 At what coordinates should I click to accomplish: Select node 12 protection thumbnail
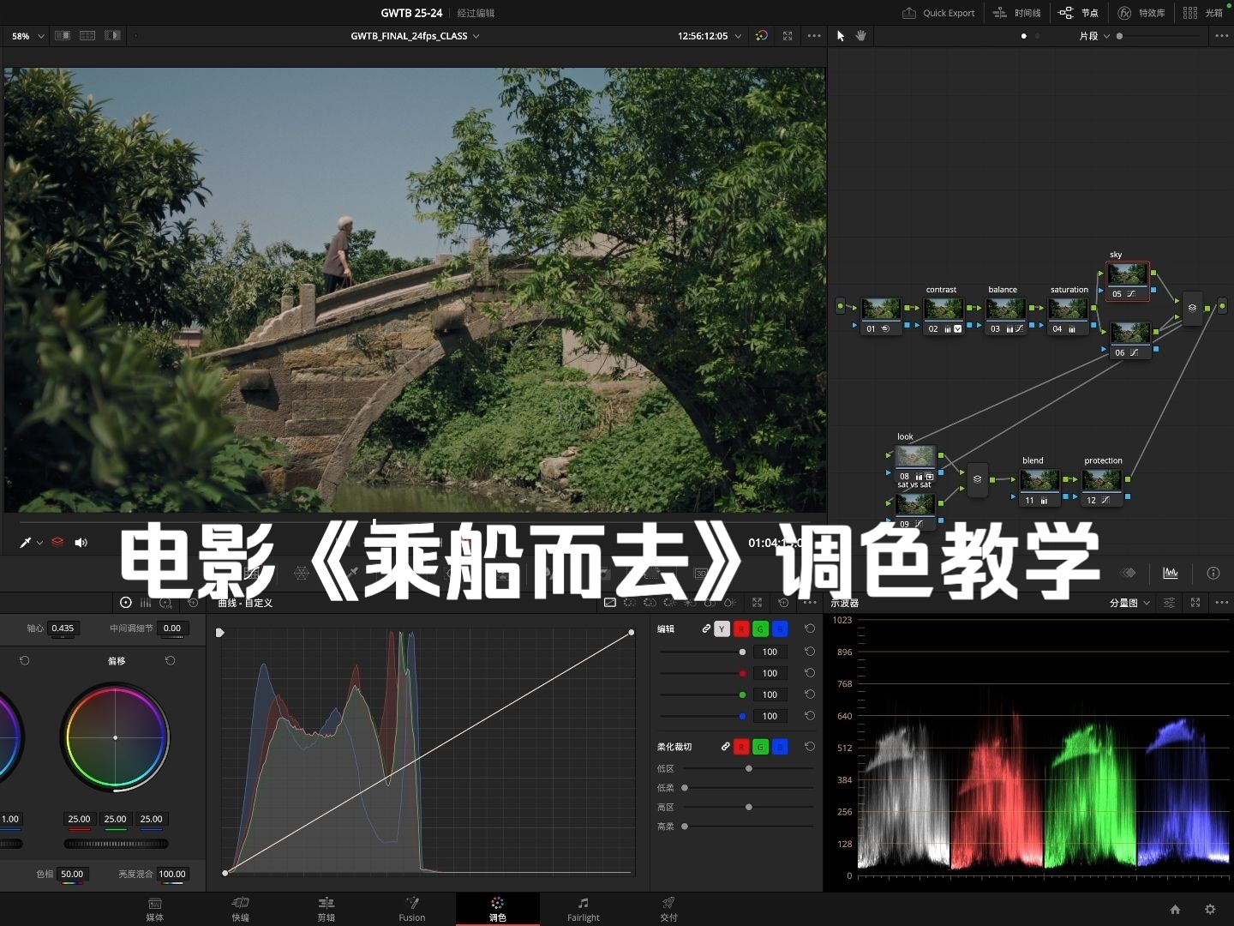pyautogui.click(x=1101, y=480)
